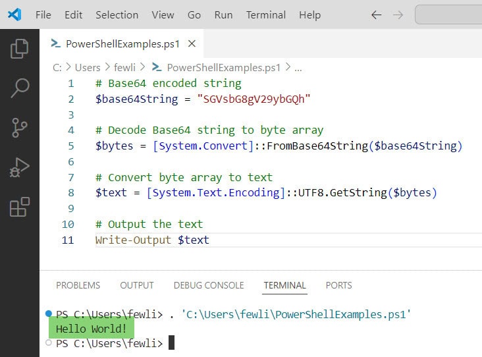This screenshot has height=357, width=482.
Task: Click line number 8 in the gutter
Action: click(71, 193)
